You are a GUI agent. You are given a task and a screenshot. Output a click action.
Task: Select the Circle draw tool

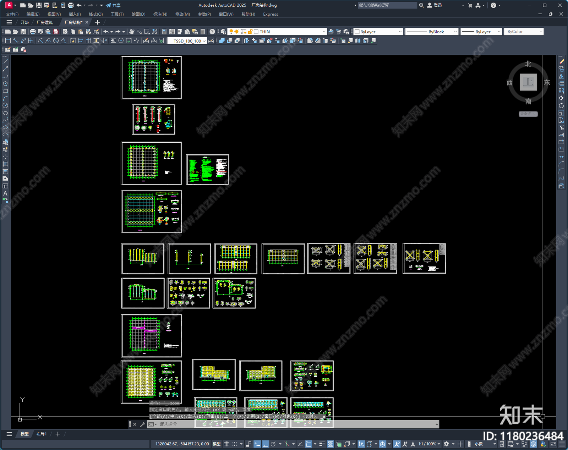pos(5,105)
